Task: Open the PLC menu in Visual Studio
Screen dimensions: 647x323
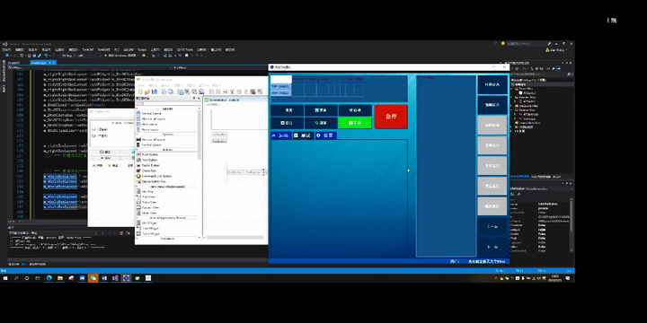Action: pyautogui.click(x=116, y=49)
